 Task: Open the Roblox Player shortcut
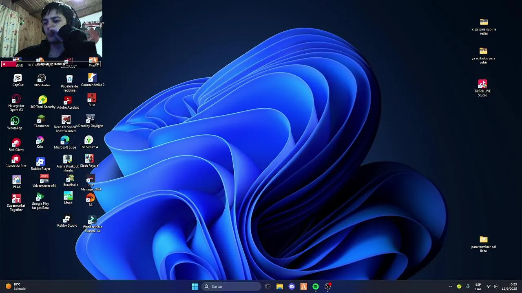[x=40, y=164]
